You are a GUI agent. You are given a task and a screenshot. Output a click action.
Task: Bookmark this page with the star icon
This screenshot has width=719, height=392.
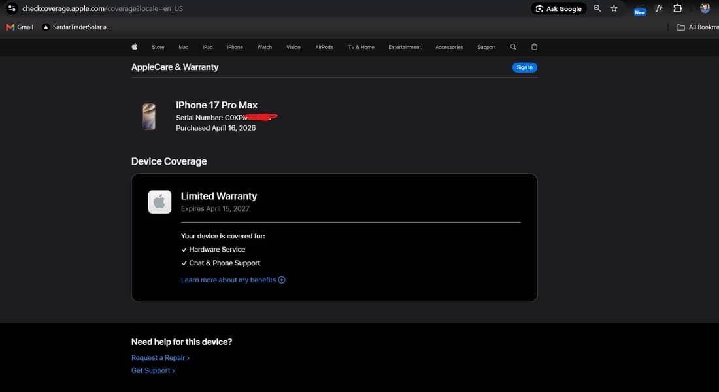(x=614, y=8)
